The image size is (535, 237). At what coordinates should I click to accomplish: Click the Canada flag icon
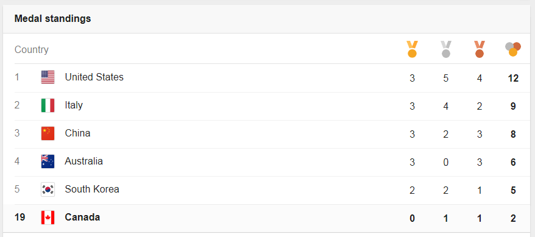[48, 218]
